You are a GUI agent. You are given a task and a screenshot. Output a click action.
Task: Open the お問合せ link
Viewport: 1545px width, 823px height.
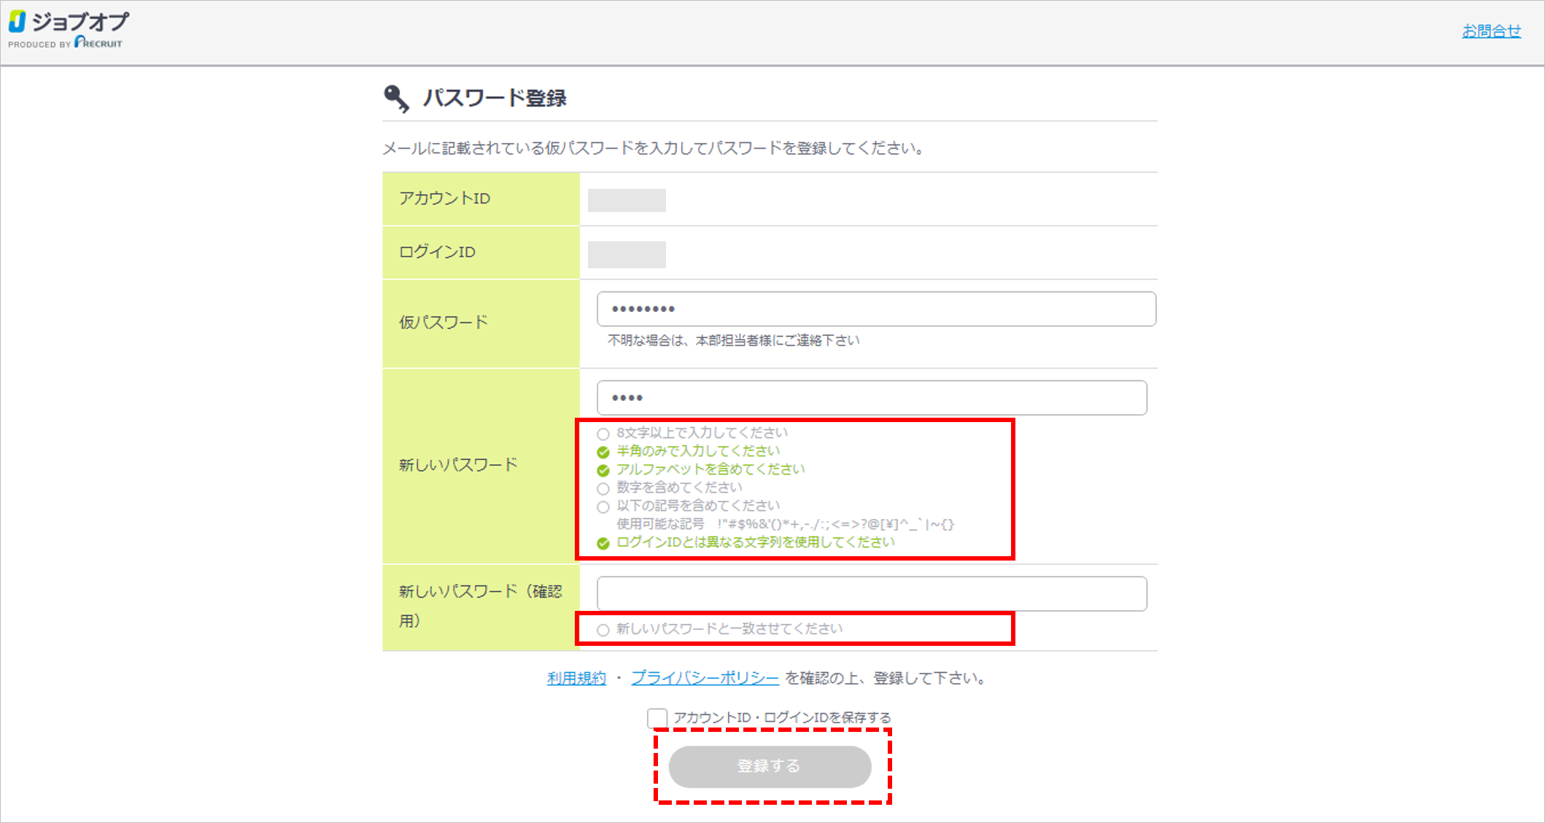point(1491,31)
